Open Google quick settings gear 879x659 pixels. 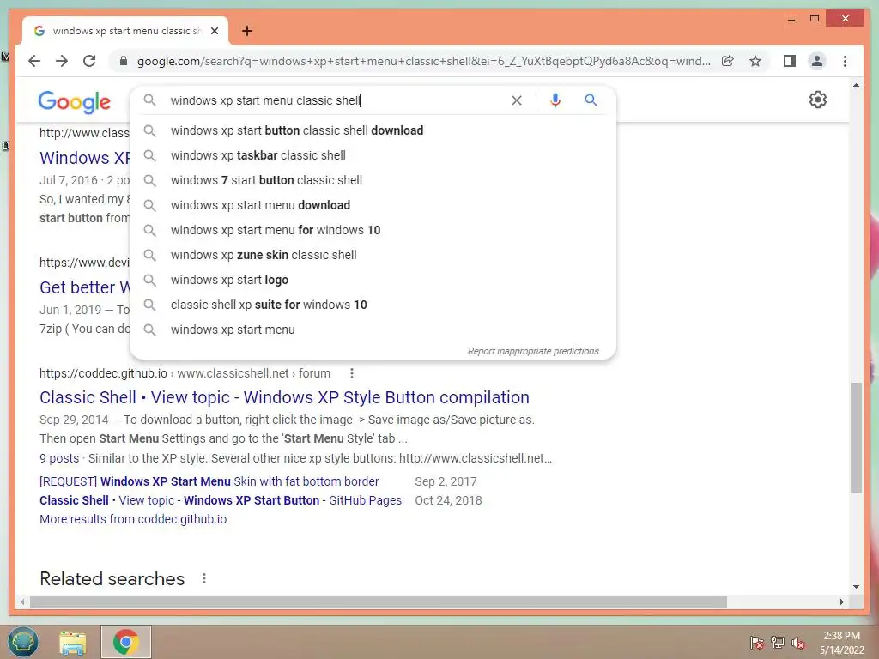coord(818,100)
